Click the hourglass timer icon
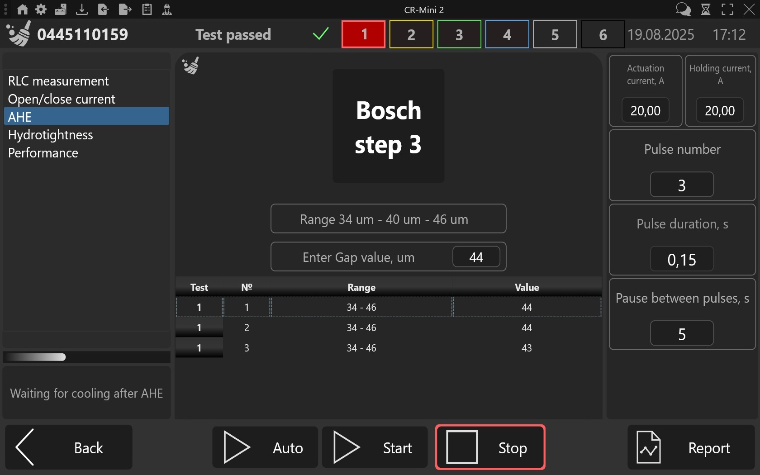Viewport: 760px width, 475px height. [x=706, y=9]
